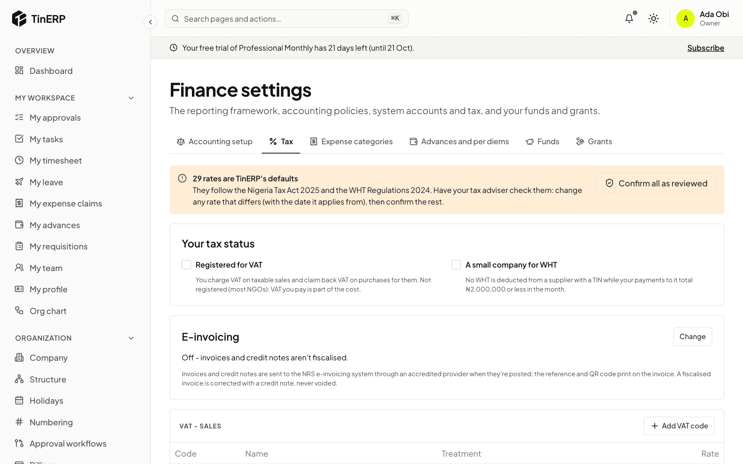Collapse the sidebar with the chevron button
This screenshot has width=743, height=464.
pyautogui.click(x=150, y=22)
